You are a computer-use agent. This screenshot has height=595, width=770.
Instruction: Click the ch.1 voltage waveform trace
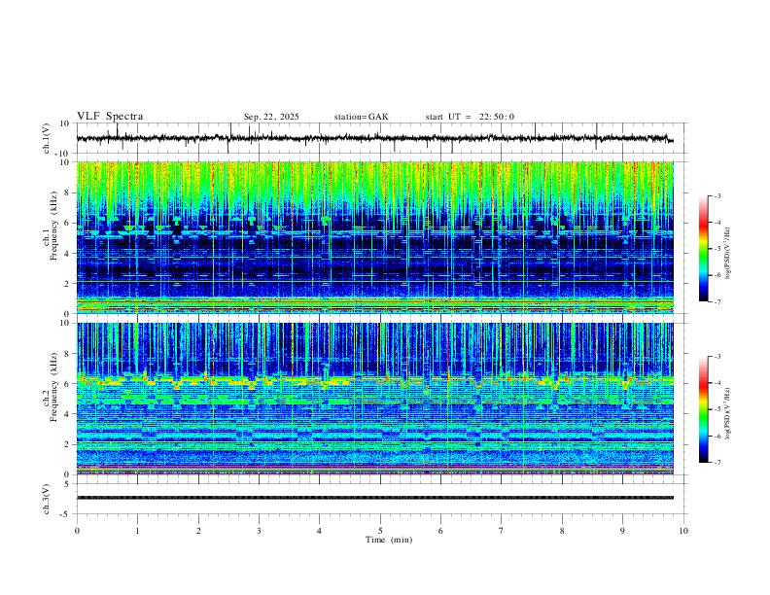tap(374, 138)
